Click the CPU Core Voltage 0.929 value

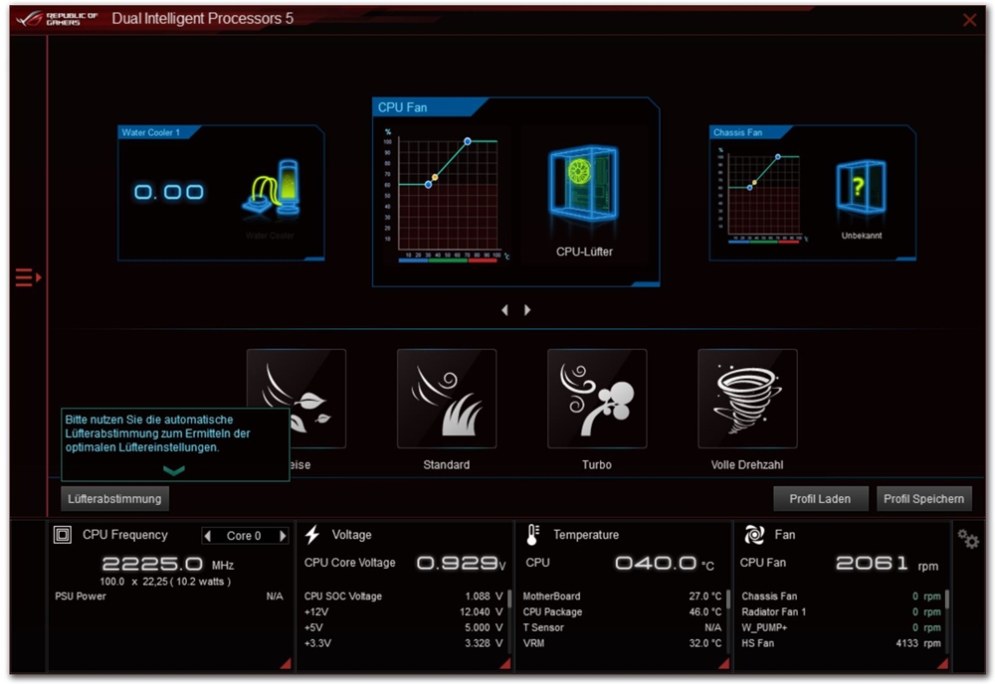(x=462, y=563)
